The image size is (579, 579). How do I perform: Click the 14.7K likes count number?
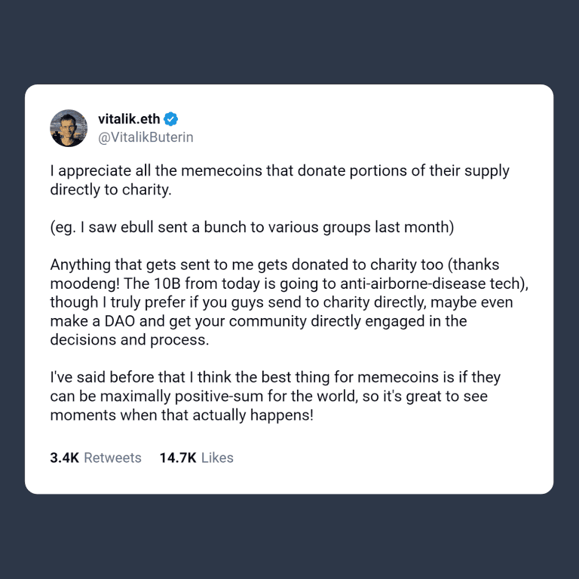coord(179,458)
